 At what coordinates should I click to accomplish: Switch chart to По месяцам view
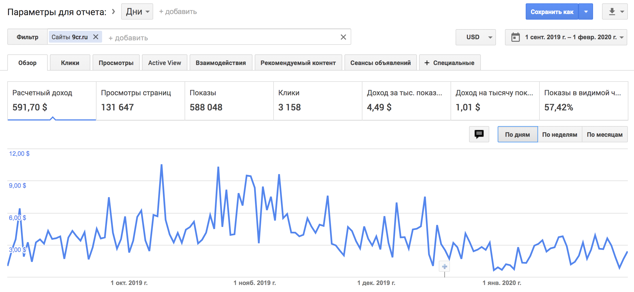(x=605, y=135)
